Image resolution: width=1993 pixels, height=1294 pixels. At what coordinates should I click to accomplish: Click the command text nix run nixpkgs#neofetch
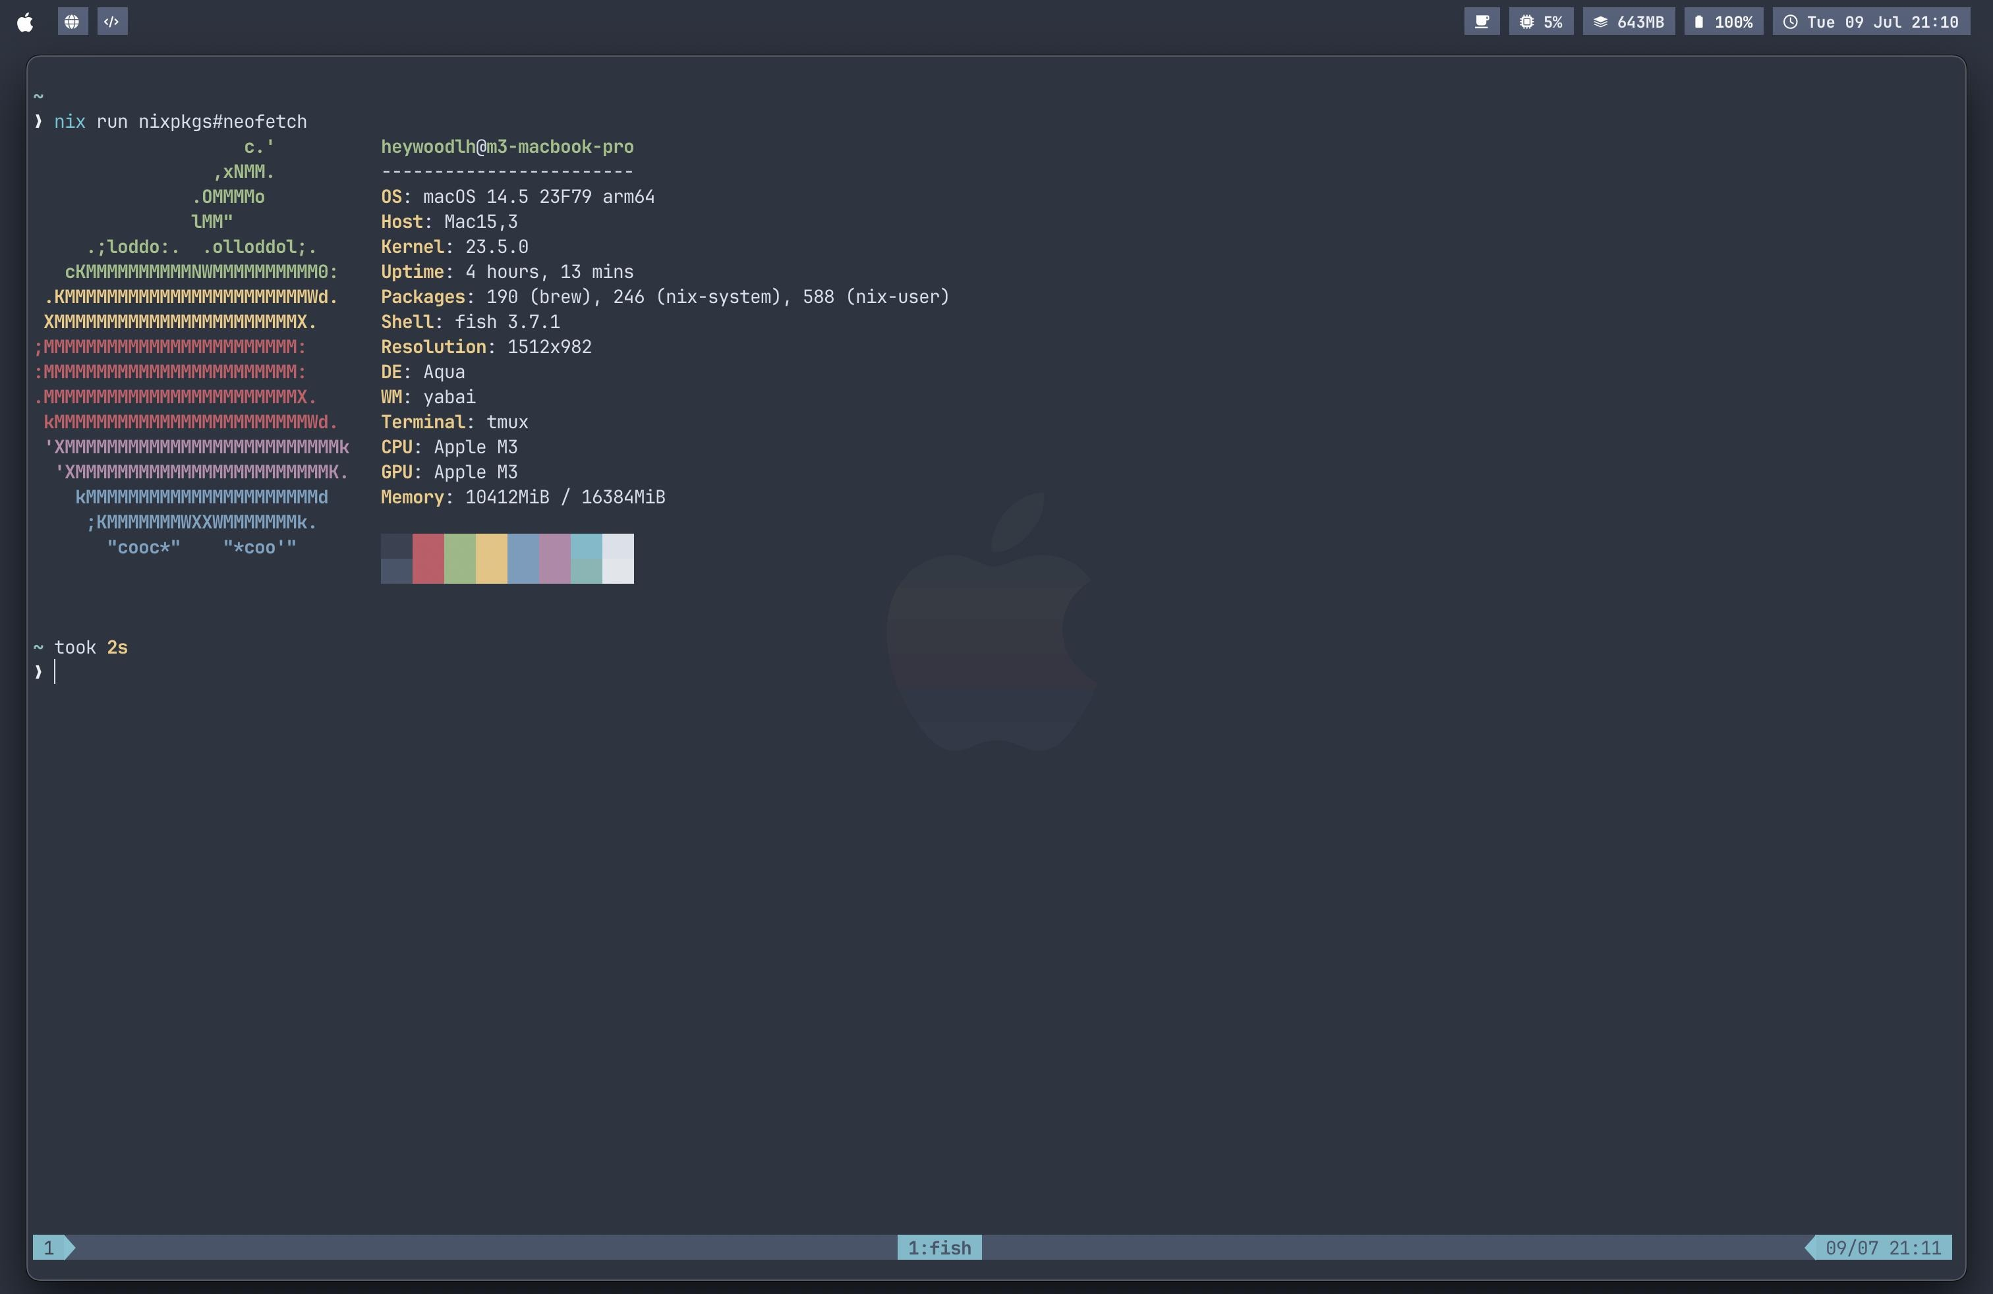(x=181, y=121)
